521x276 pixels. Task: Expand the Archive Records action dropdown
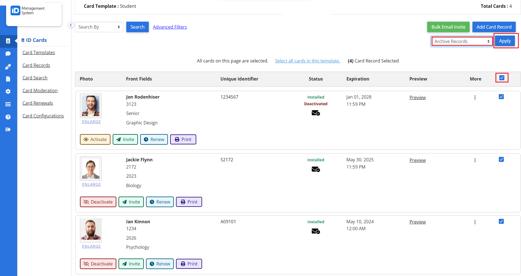tap(462, 41)
